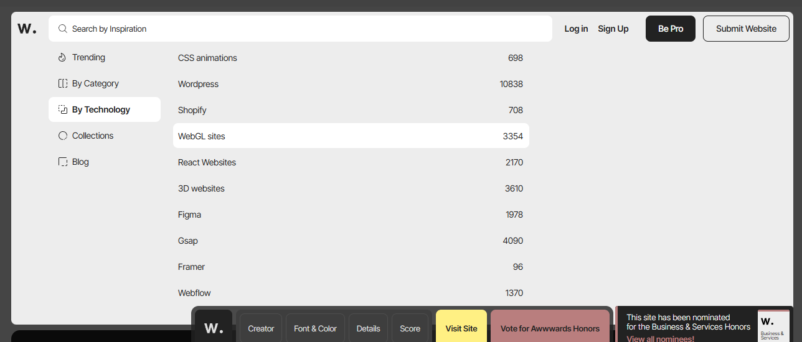Click the nominated Business & Services Honors text
802x342 pixels.
688,322
